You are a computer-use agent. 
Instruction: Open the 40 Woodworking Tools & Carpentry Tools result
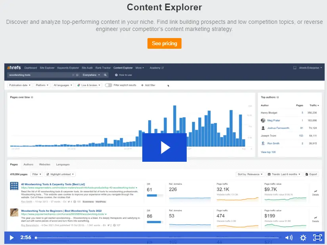pos(53,184)
